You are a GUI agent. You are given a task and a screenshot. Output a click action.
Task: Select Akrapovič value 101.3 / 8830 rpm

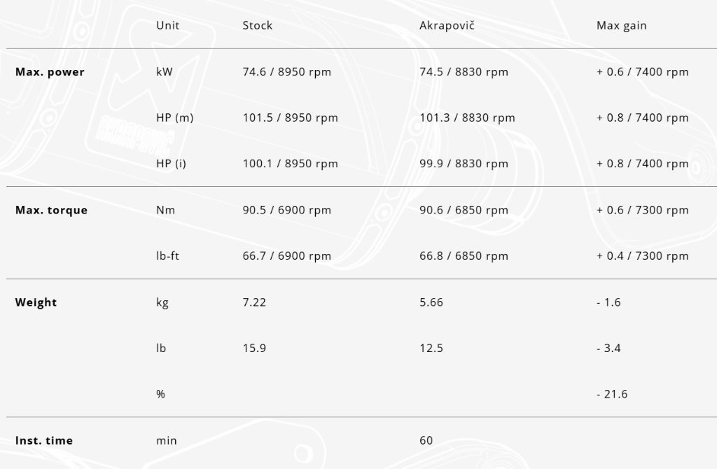467,118
